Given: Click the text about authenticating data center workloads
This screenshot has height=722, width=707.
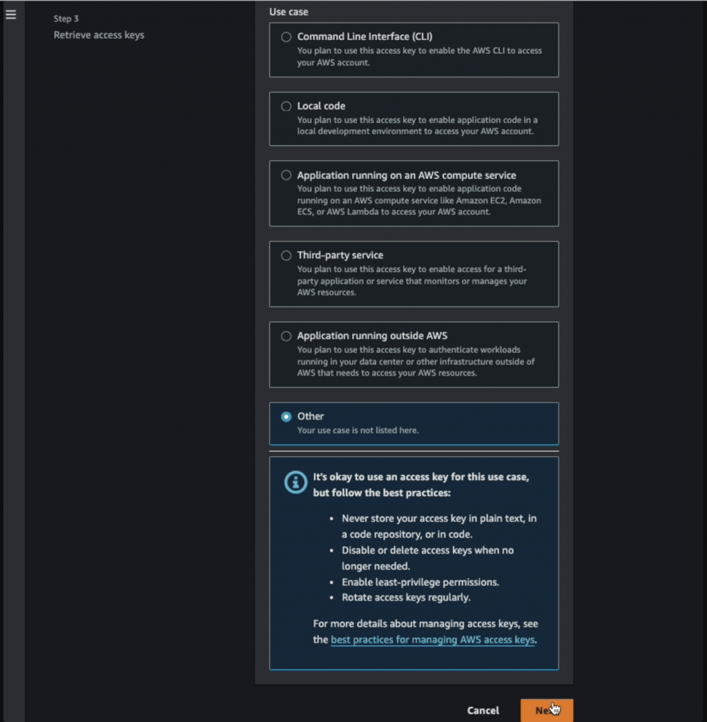Looking at the screenshot, I should pos(416,362).
